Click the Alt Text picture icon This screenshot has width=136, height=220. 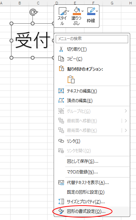coord(61,182)
